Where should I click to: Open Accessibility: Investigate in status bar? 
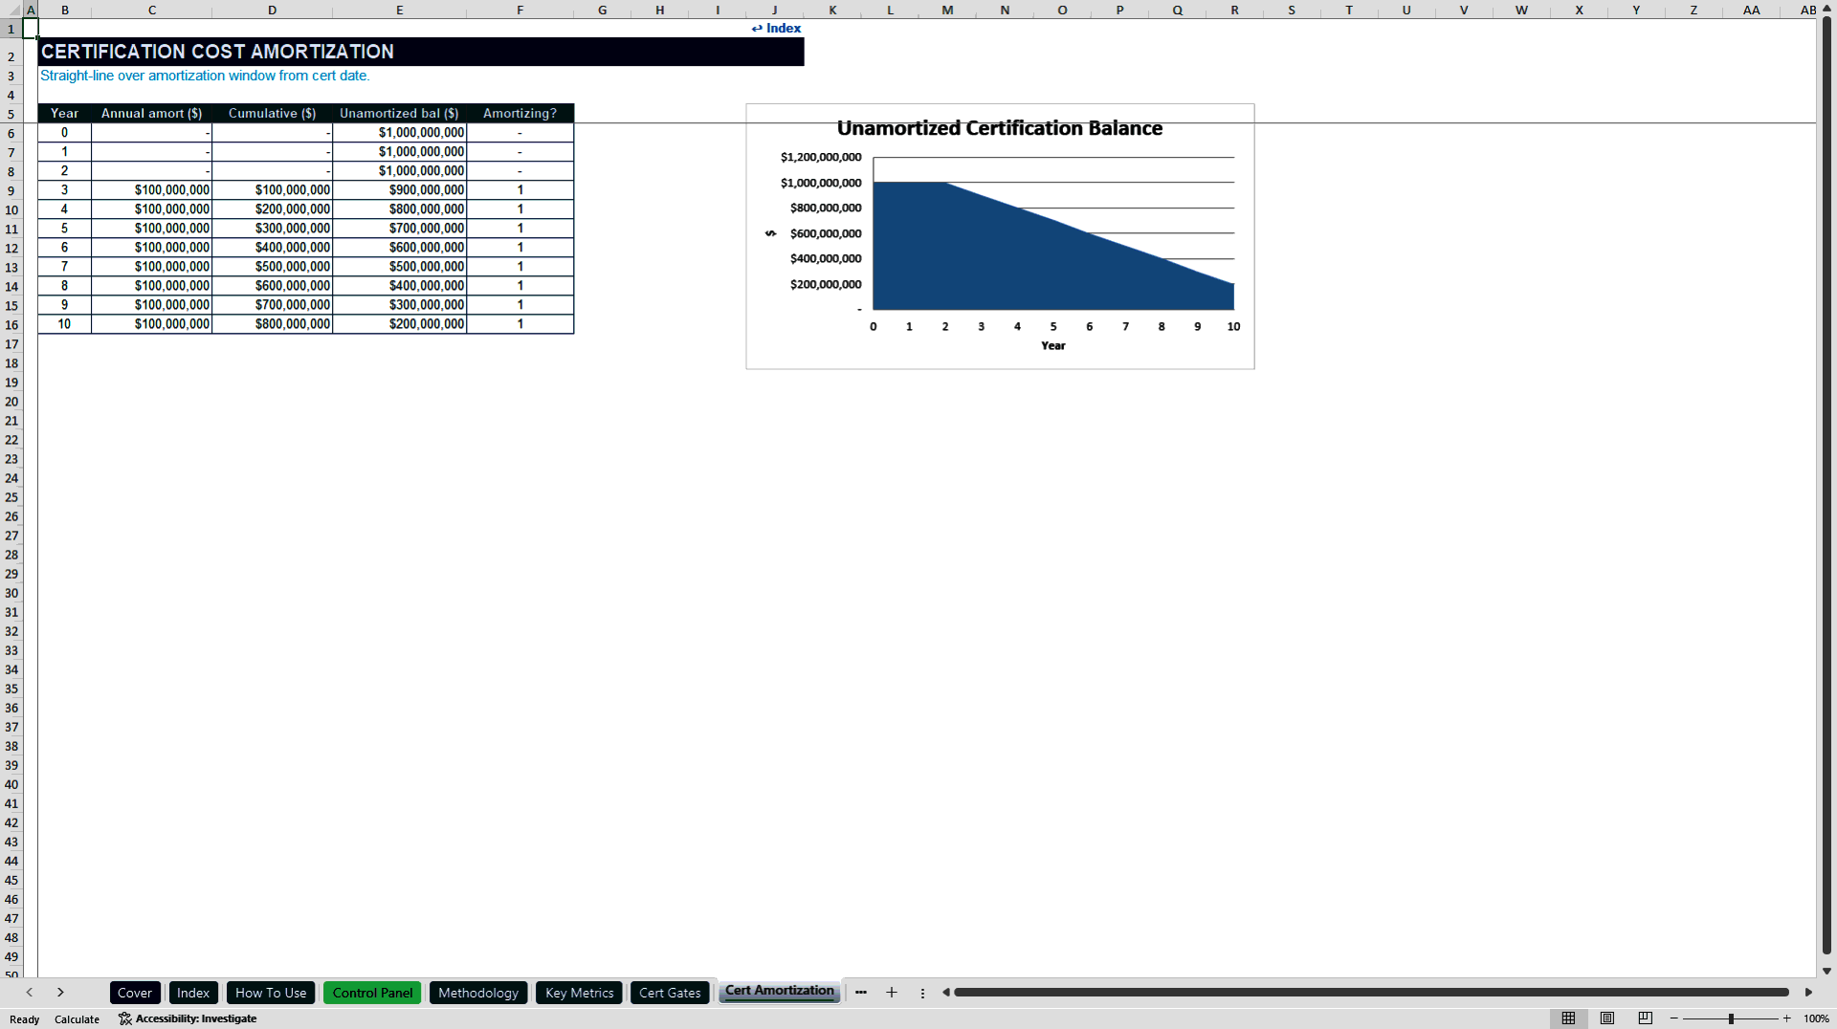188,1018
